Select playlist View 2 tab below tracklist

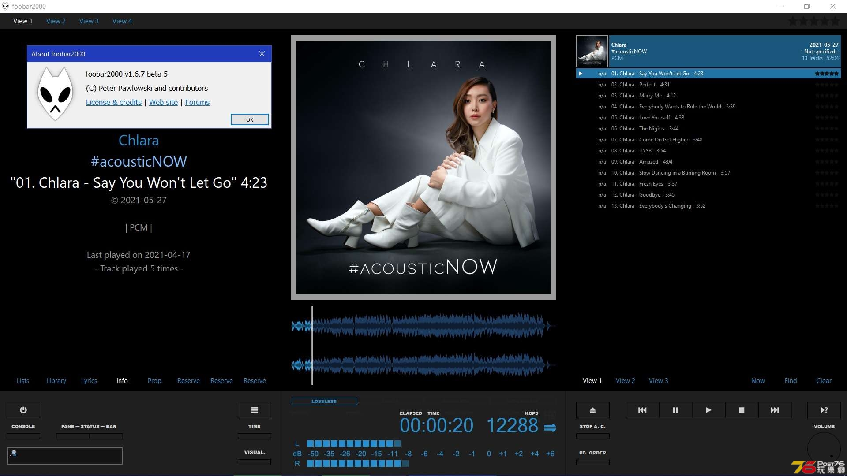pos(626,380)
